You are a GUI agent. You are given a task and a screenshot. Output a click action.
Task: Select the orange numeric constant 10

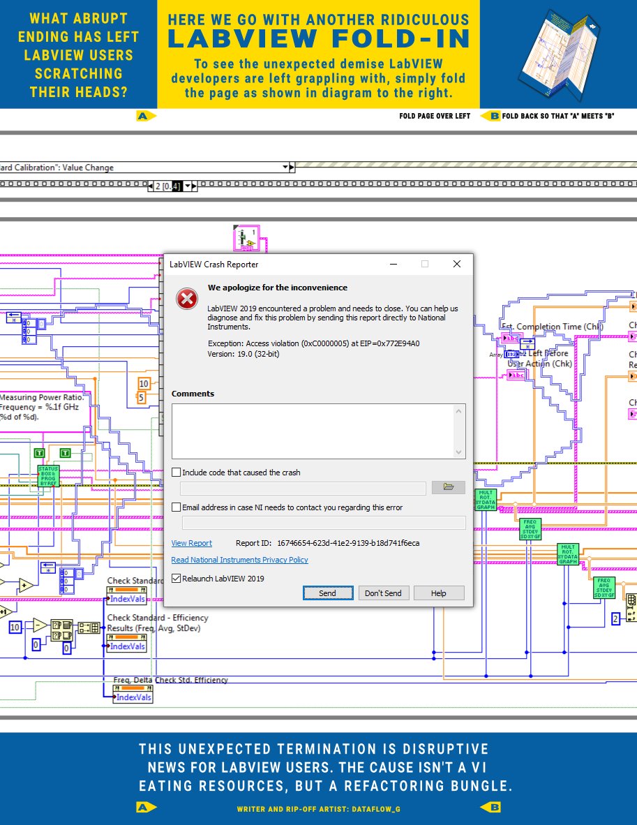click(144, 384)
